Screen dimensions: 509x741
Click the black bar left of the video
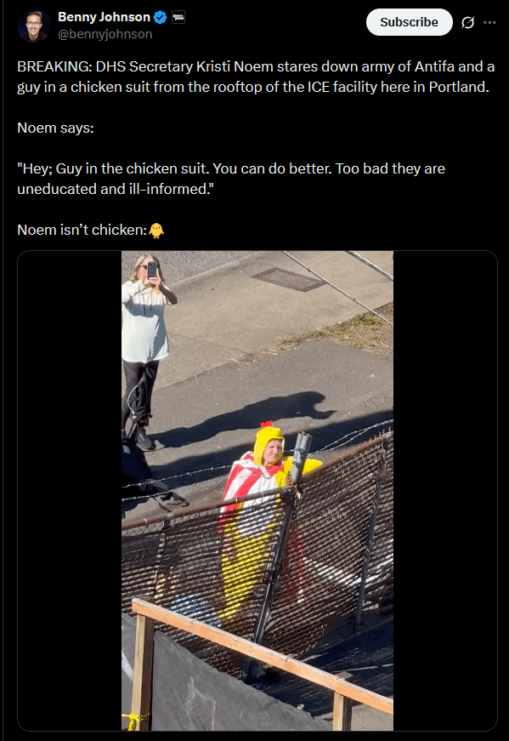click(70, 491)
